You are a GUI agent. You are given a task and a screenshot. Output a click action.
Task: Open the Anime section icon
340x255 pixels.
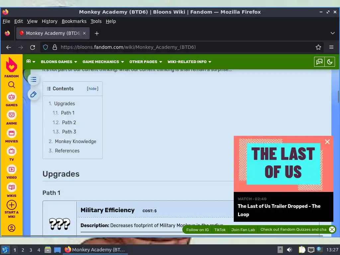12,115
